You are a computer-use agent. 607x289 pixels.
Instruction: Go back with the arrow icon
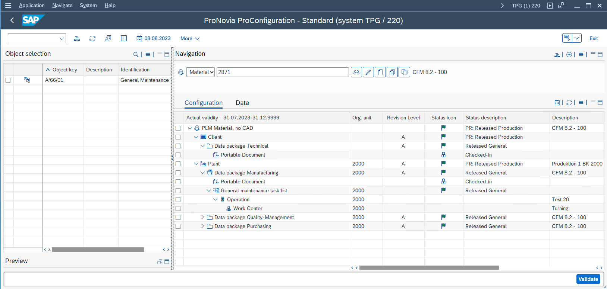(x=12, y=20)
